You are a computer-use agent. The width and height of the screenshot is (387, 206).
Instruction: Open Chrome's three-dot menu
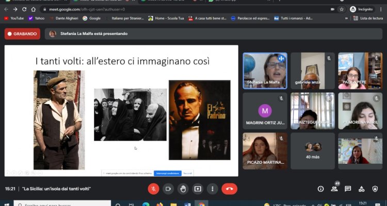click(x=381, y=9)
